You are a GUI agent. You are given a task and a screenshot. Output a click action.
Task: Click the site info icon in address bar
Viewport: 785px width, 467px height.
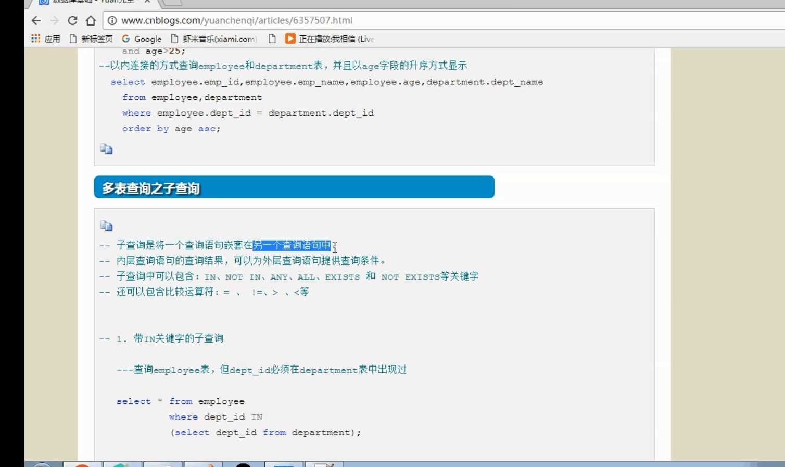112,21
